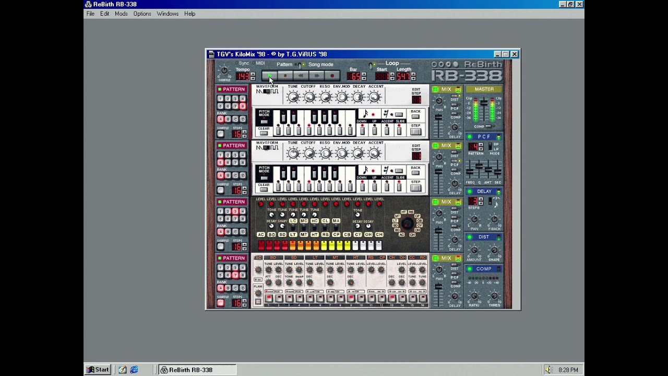Click the Cutoff knob on the first synth

pos(309,97)
